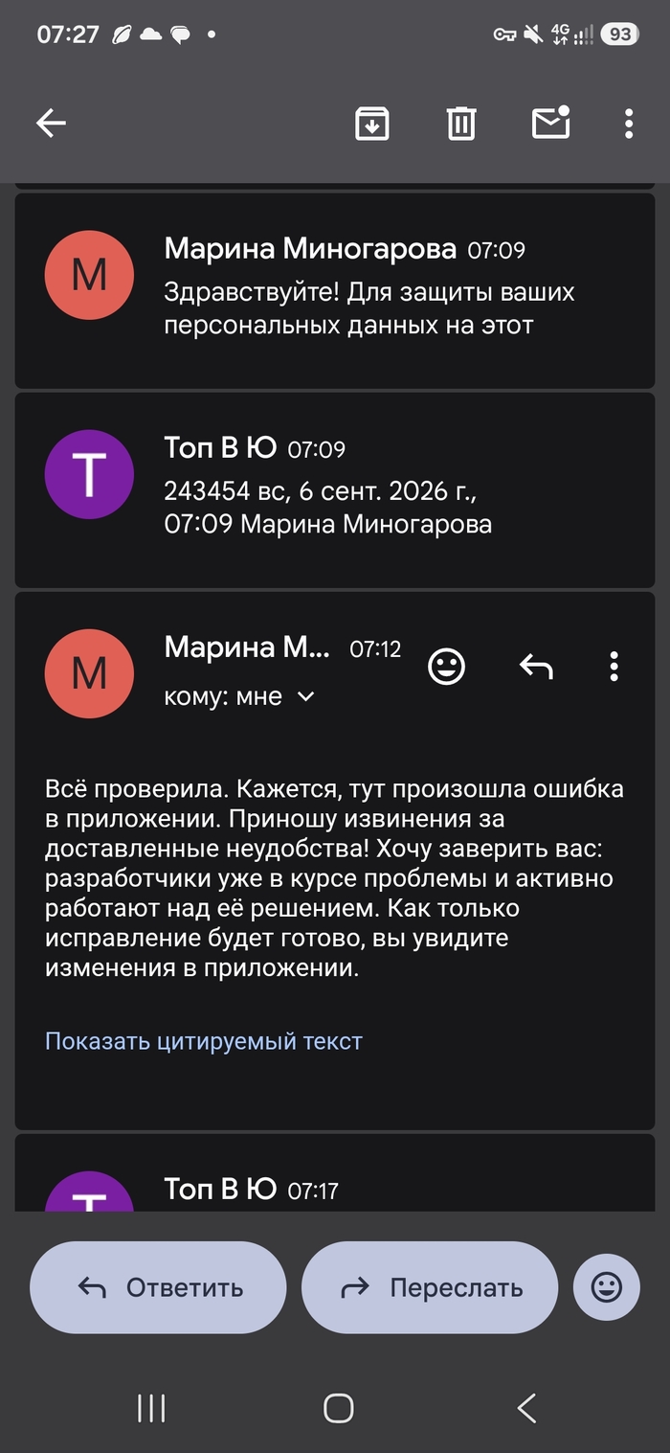
Task: Tap the 'Ответить' reply button
Action: pos(158,1287)
